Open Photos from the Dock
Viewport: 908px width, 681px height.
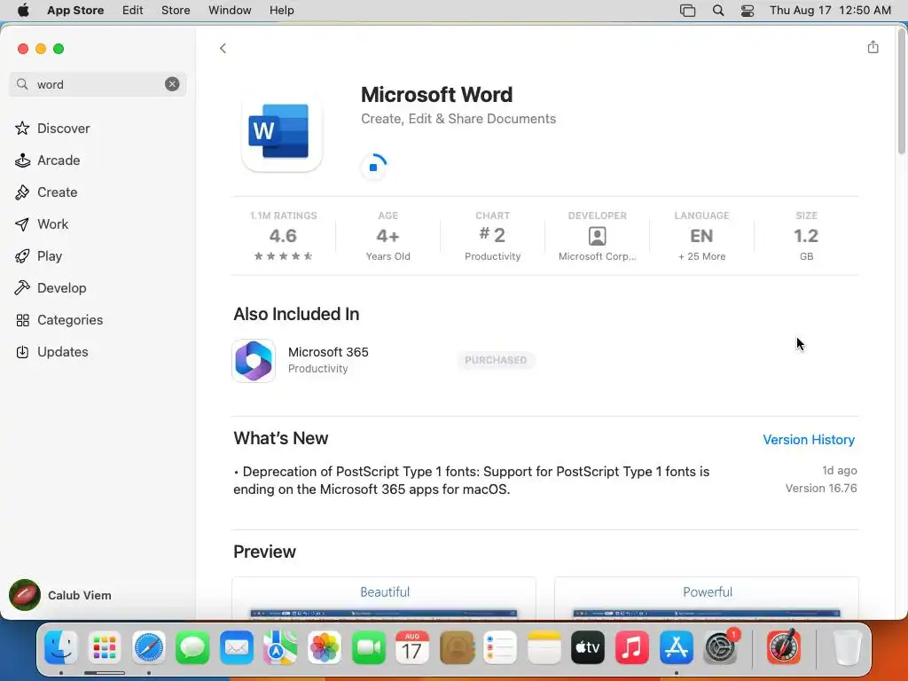pos(325,646)
